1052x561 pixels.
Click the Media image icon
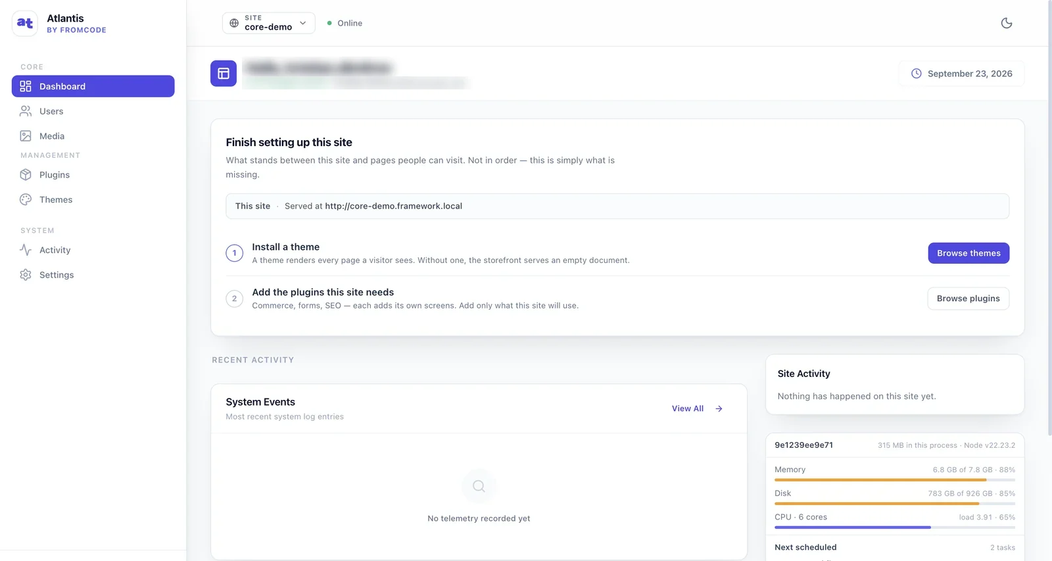(26, 136)
